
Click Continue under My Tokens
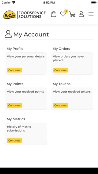point(60,105)
